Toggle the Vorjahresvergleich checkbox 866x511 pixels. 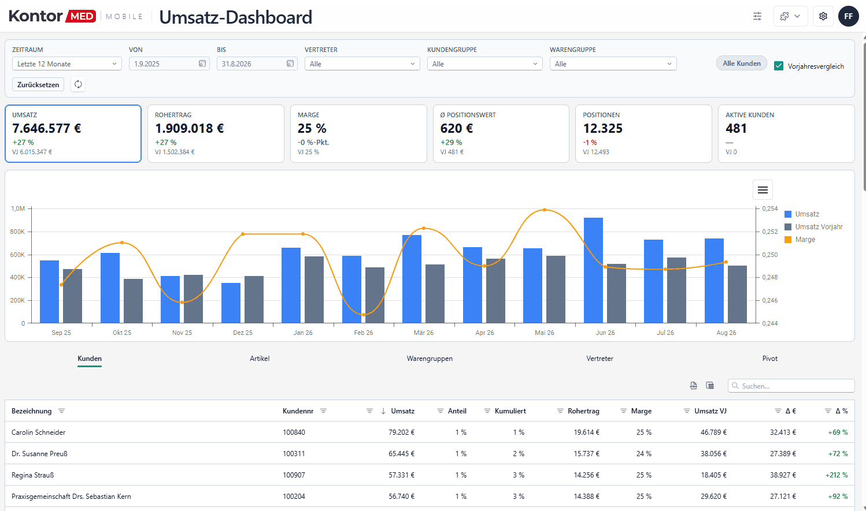[779, 66]
